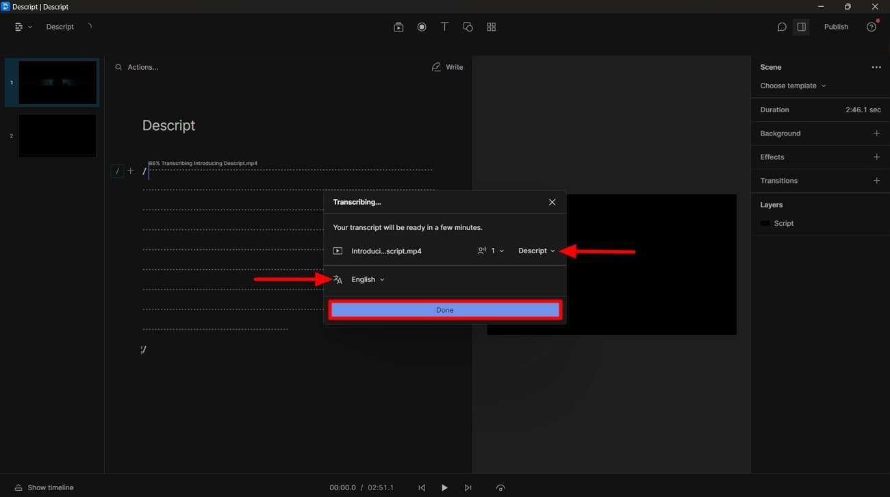Click the Publish button
Image resolution: width=890 pixels, height=497 pixels.
836,27
